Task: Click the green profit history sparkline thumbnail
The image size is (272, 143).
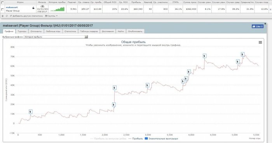Action: point(57,9)
